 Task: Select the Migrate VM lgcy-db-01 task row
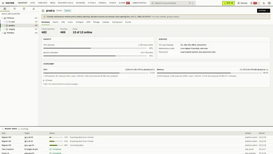pos(136,141)
